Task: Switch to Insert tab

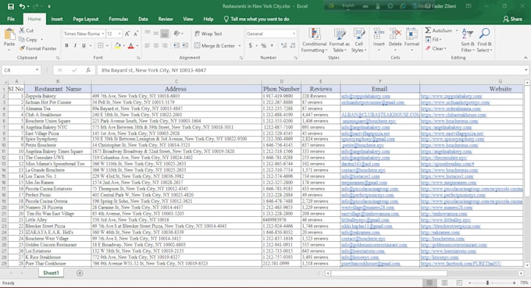Action: [57, 19]
